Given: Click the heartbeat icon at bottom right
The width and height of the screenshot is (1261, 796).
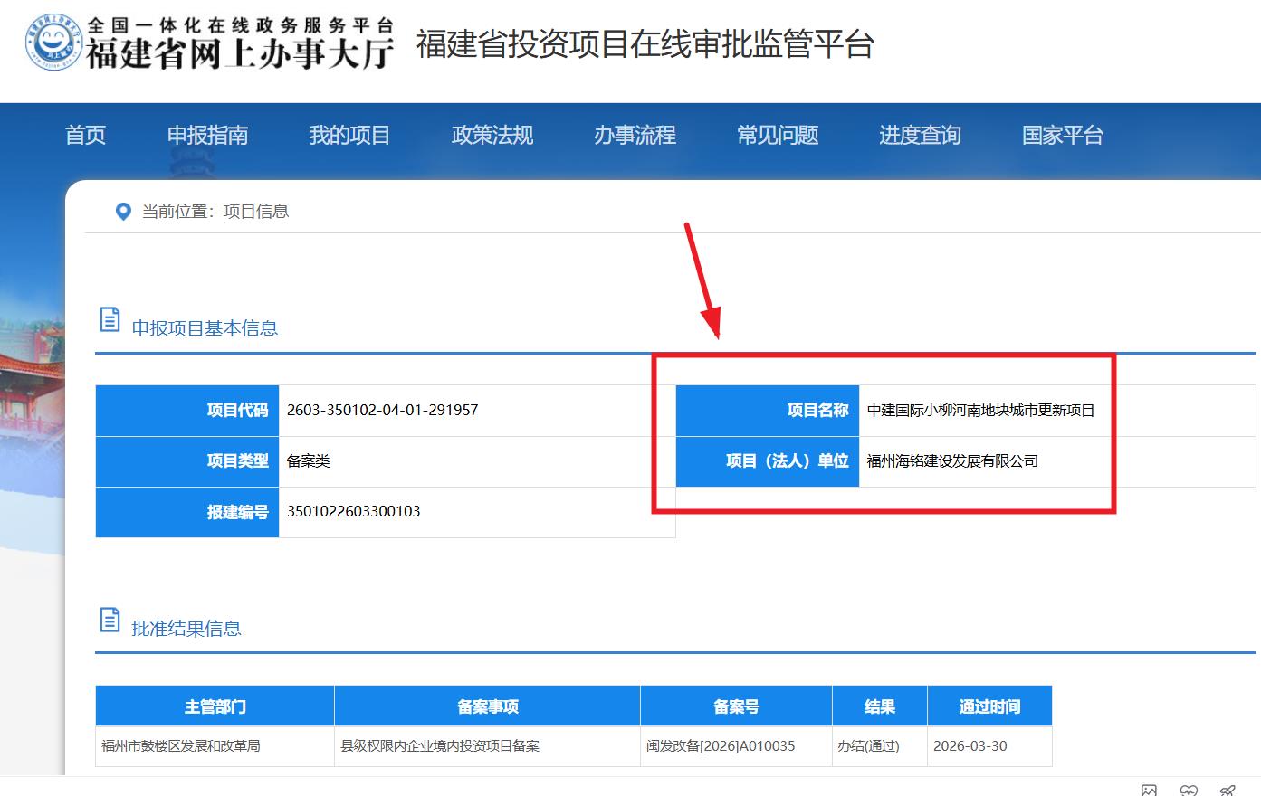Looking at the screenshot, I should pos(1189,790).
